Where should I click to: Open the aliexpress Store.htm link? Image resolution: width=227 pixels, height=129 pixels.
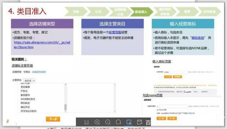tap(42, 45)
